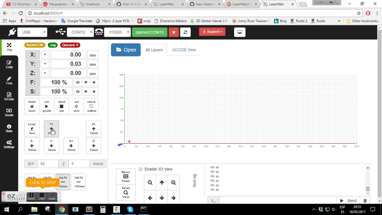Open the USB connection type dropdown
The width and height of the screenshot is (382, 215).
coord(33,32)
